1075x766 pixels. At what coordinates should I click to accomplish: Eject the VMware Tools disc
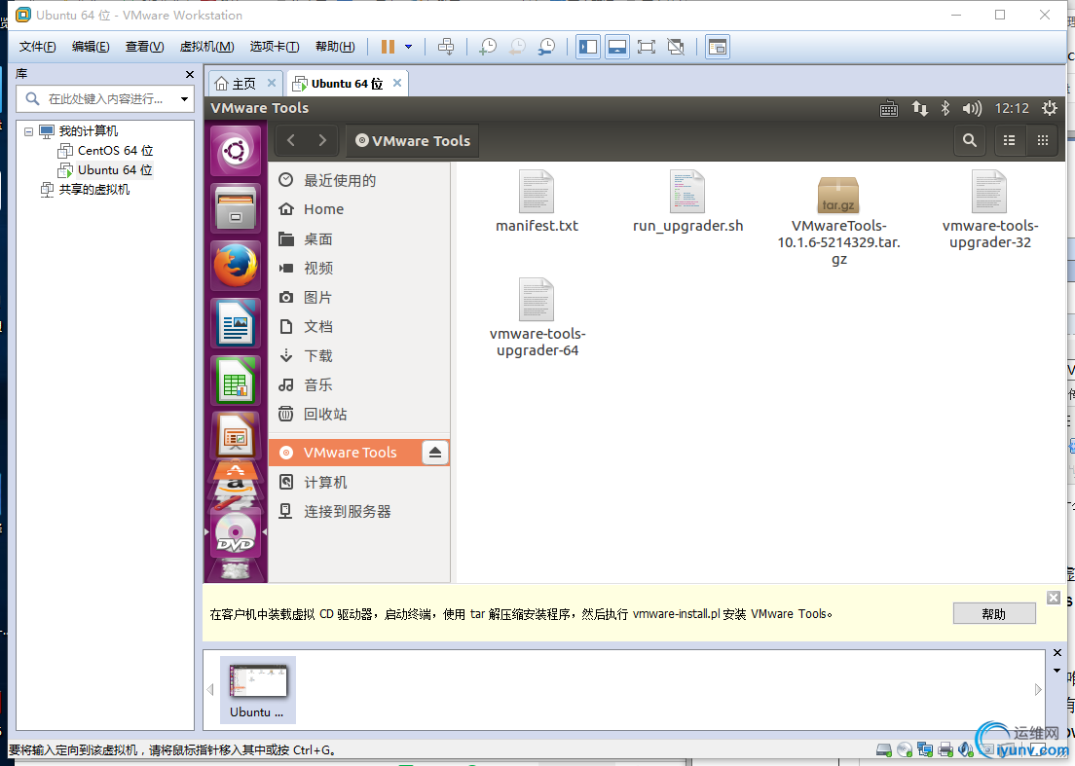[x=434, y=453]
